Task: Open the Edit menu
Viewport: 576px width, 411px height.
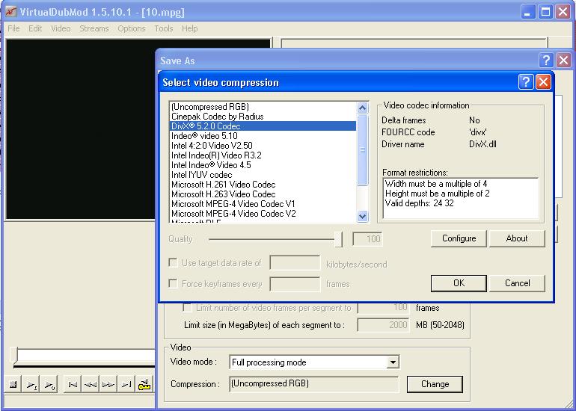Action: click(x=35, y=28)
